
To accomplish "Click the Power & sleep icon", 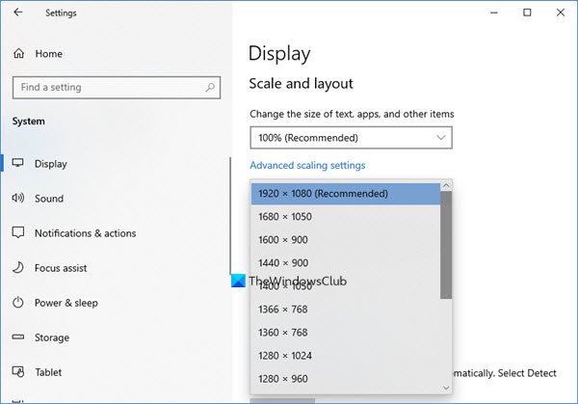I will tap(18, 303).
